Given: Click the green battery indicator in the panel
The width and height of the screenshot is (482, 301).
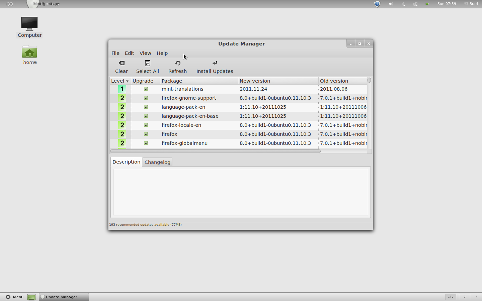Looking at the screenshot, I should [x=427, y=4].
